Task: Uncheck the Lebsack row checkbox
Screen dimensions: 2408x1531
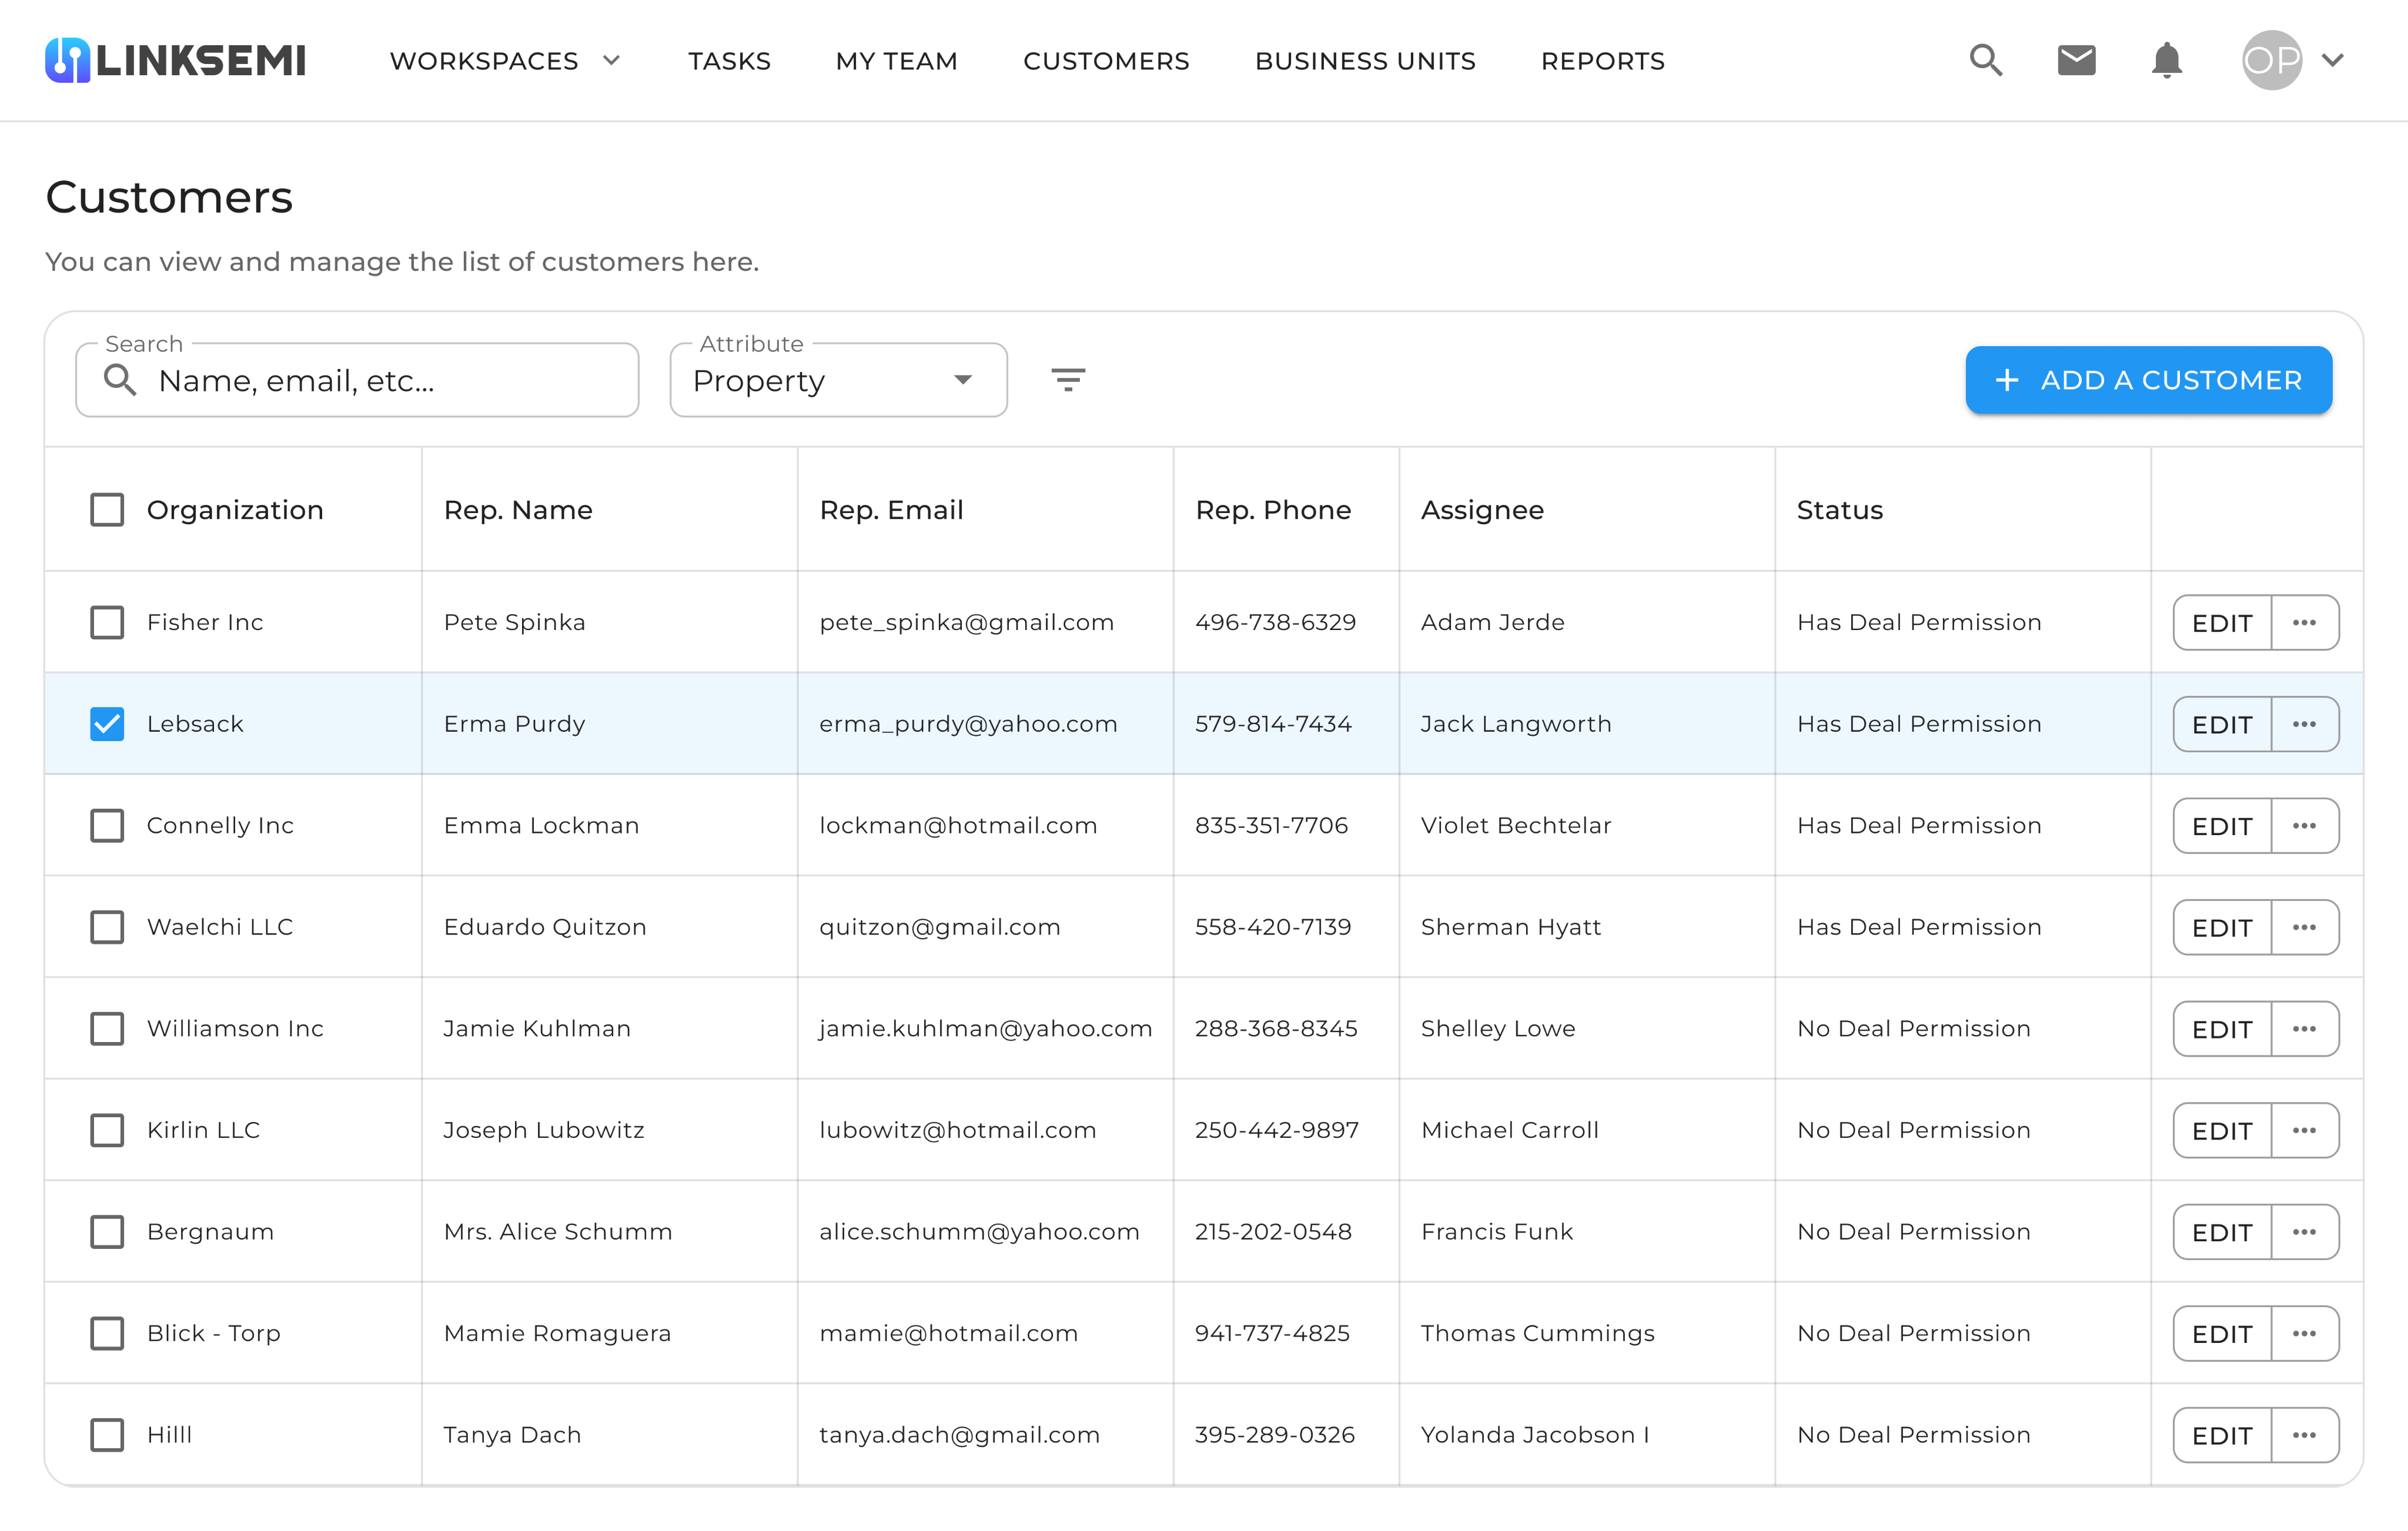Action: tap(107, 724)
